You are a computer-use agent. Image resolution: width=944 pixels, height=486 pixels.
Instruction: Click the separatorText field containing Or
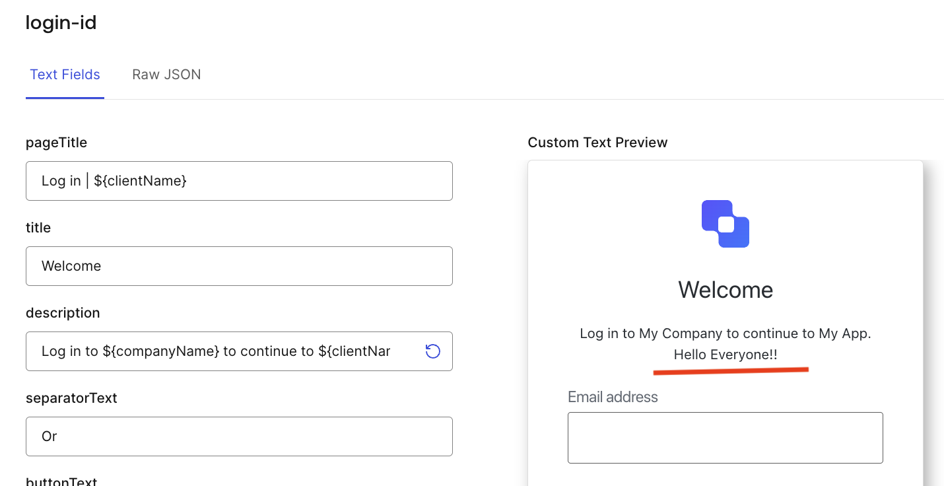pyautogui.click(x=239, y=436)
